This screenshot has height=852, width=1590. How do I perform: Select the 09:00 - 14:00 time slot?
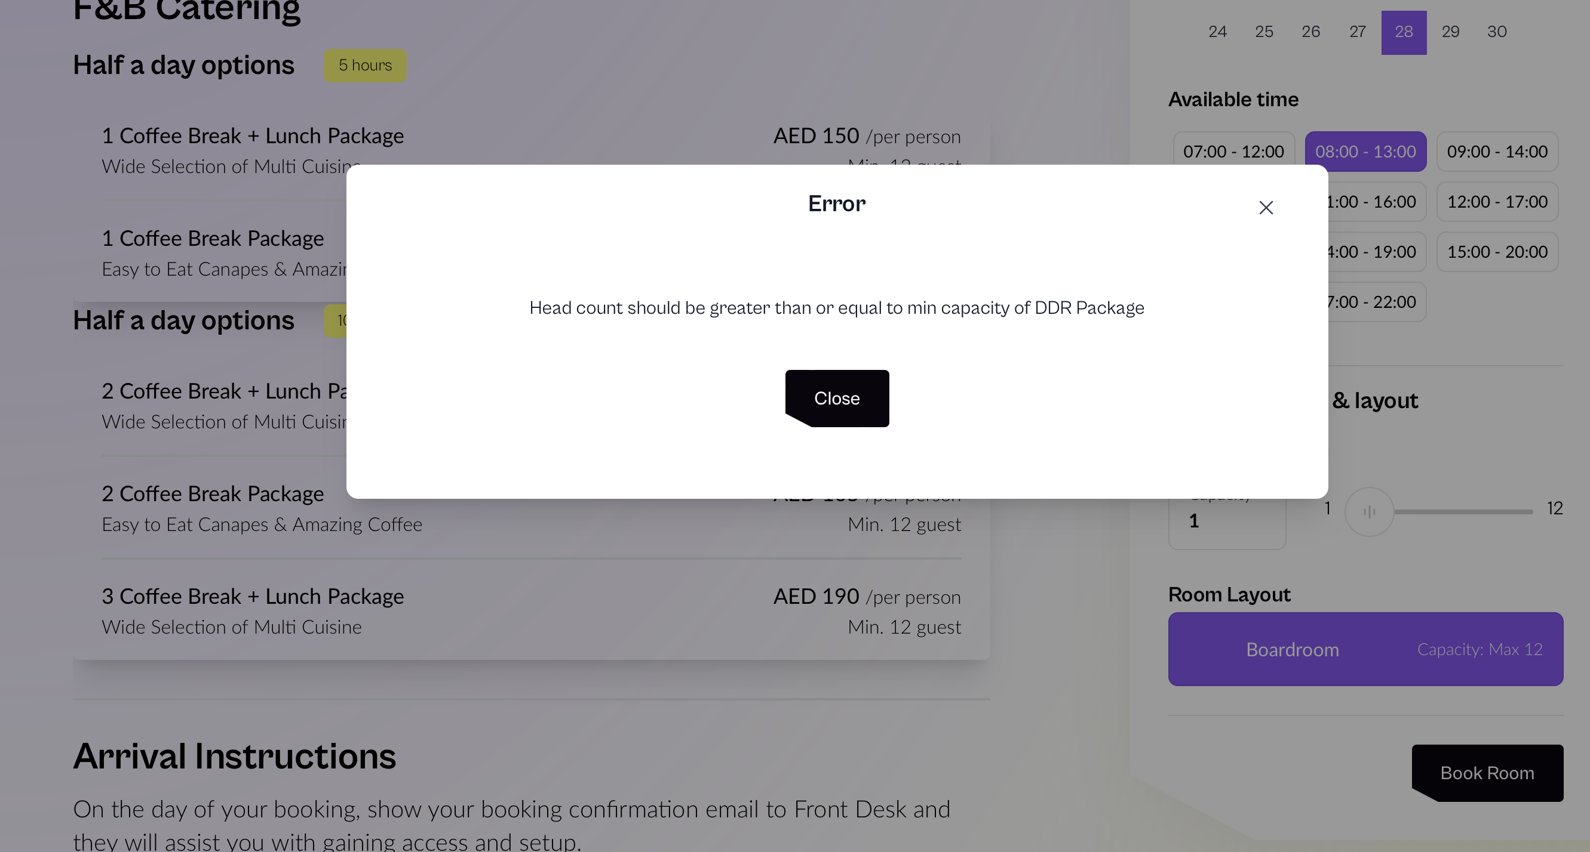pos(1497,152)
